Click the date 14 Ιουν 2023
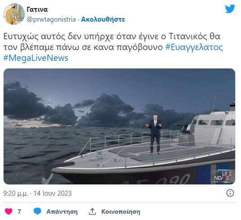Image resolution: width=241 pixels, height=220 pixels. [x=53, y=193]
